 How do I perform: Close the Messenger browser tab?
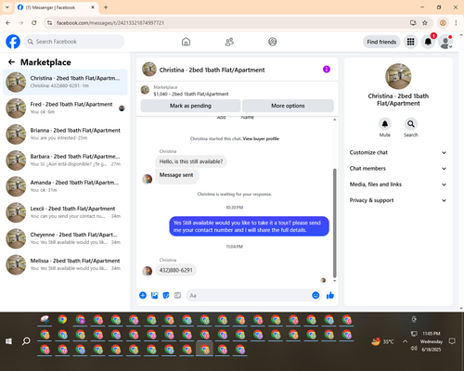pyautogui.click(x=93, y=7)
